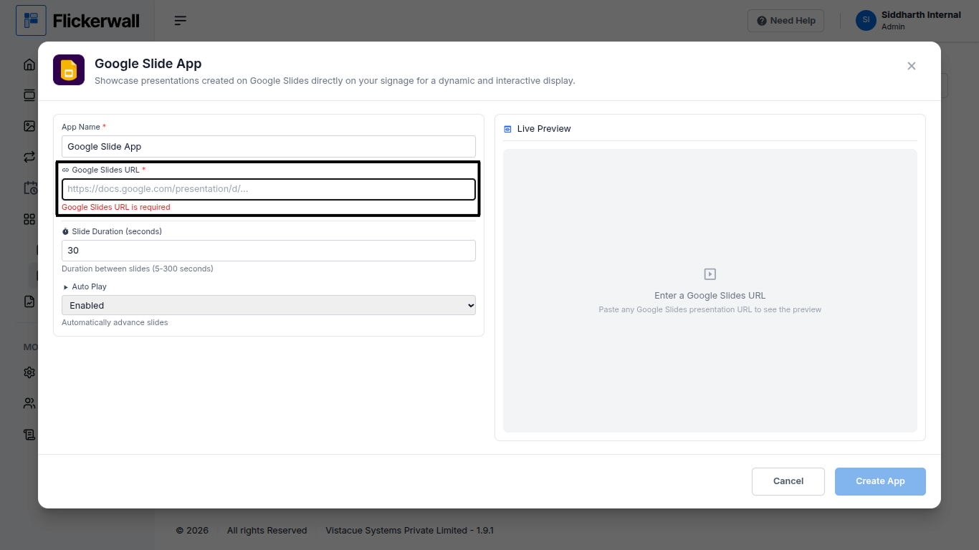
Task: Focus the Slide Duration seconds field
Action: point(269,251)
